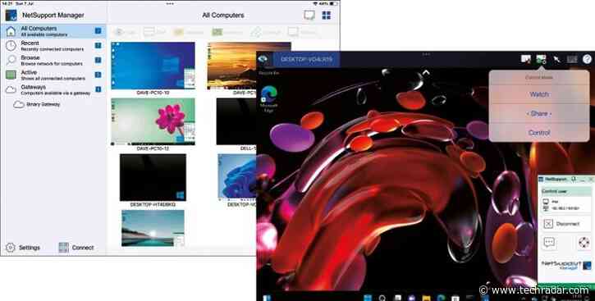Click the clock icon beside Recent
The height and width of the screenshot is (301, 595).
tap(11, 46)
